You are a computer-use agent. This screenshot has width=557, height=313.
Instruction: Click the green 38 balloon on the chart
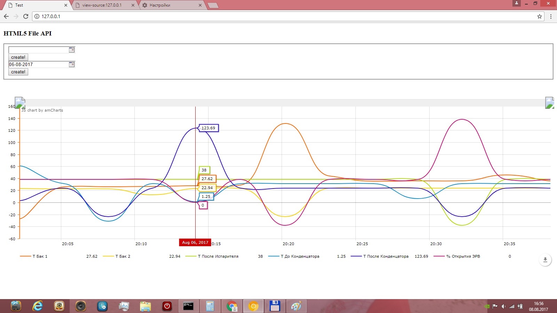point(204,170)
